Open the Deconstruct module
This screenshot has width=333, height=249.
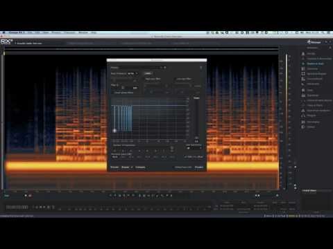pyautogui.click(x=314, y=79)
